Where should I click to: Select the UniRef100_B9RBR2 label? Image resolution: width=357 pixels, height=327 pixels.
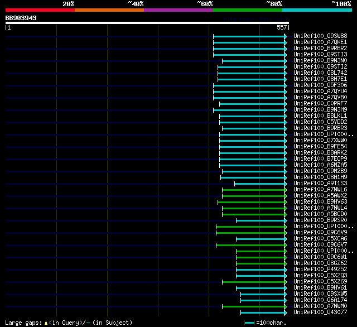[320, 49]
